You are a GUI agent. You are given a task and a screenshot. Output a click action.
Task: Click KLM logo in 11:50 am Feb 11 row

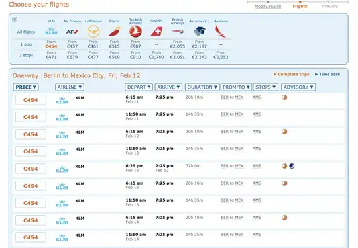pos(62,117)
